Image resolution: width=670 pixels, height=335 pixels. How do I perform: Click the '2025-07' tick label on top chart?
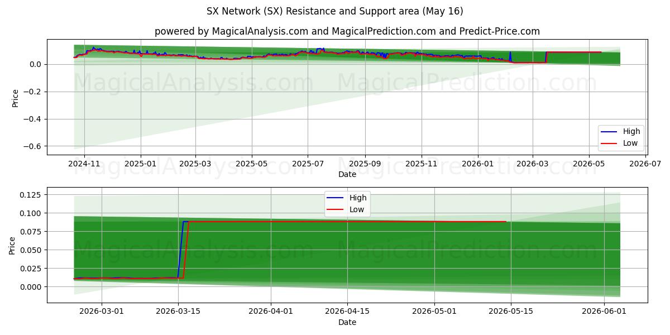coord(308,164)
